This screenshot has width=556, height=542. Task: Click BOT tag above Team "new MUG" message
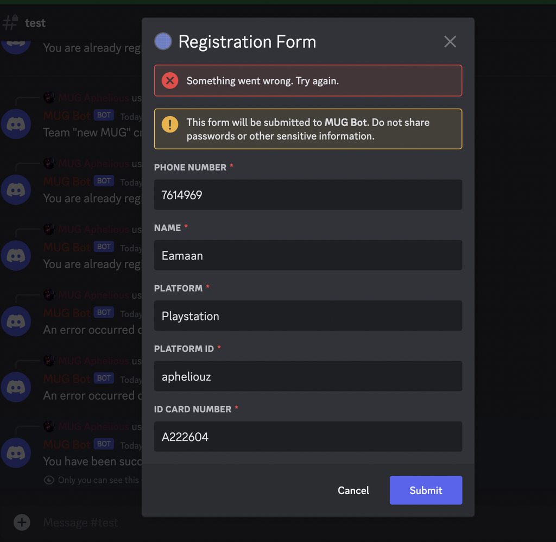tap(104, 115)
